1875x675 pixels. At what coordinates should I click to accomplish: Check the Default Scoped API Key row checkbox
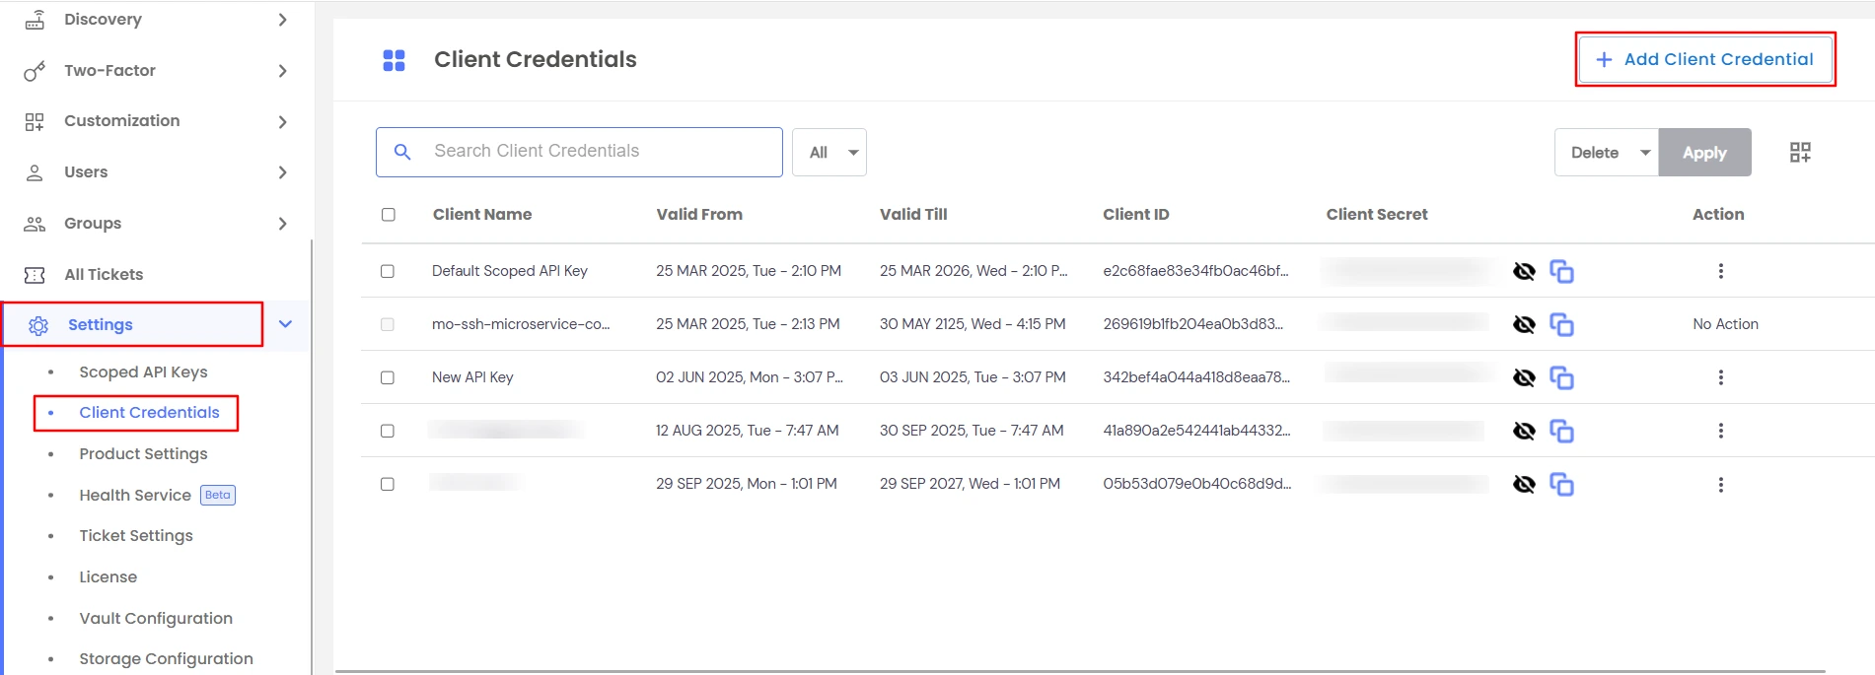click(388, 271)
